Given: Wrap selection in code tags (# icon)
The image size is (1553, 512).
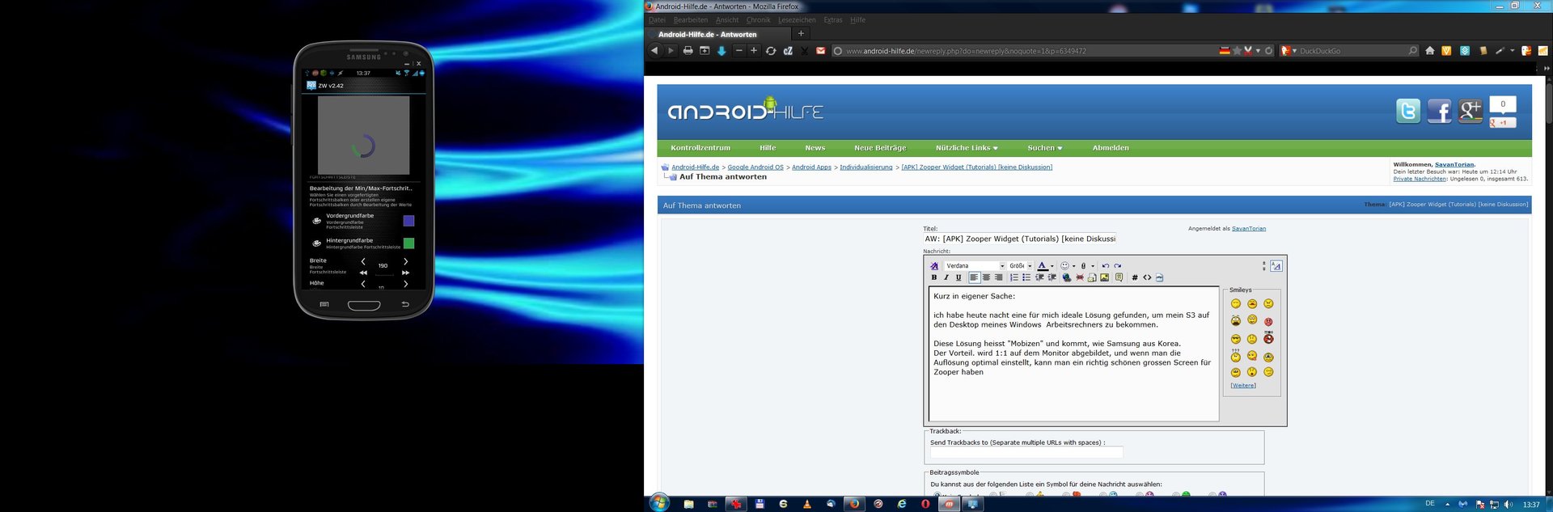Looking at the screenshot, I should pyautogui.click(x=1135, y=277).
